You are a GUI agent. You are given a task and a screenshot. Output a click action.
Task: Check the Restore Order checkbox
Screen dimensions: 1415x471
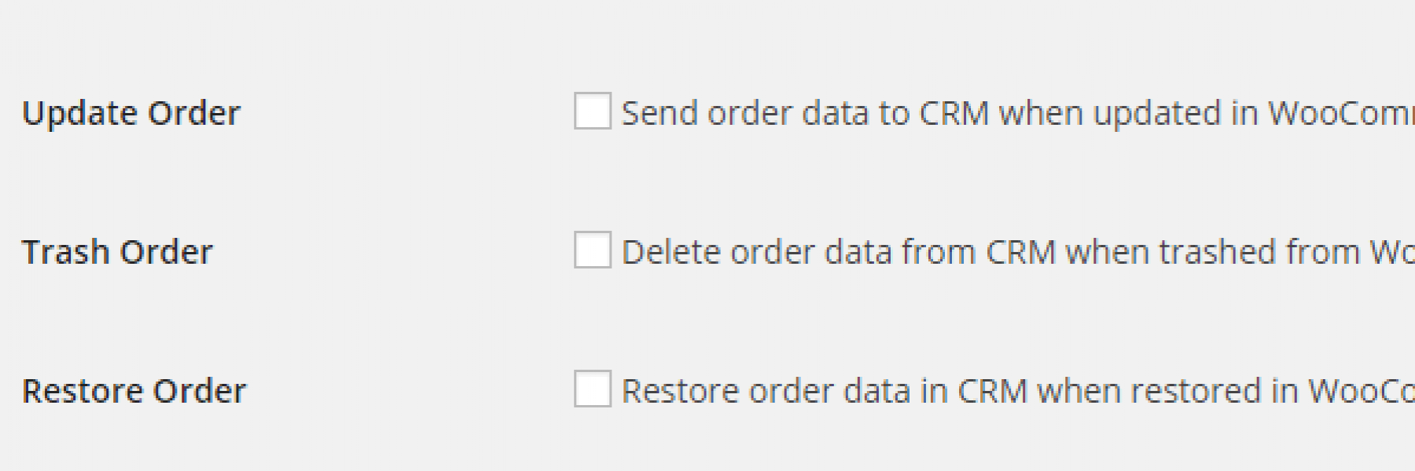click(x=593, y=389)
